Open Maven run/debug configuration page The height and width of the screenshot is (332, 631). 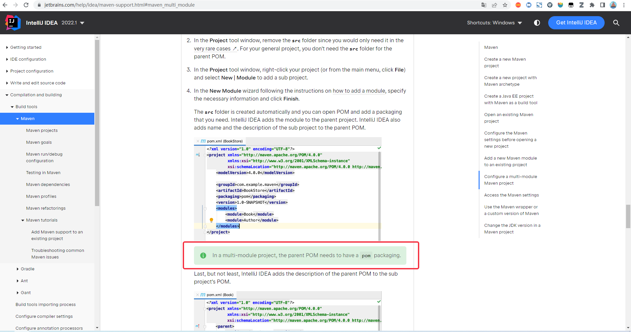pos(44,158)
